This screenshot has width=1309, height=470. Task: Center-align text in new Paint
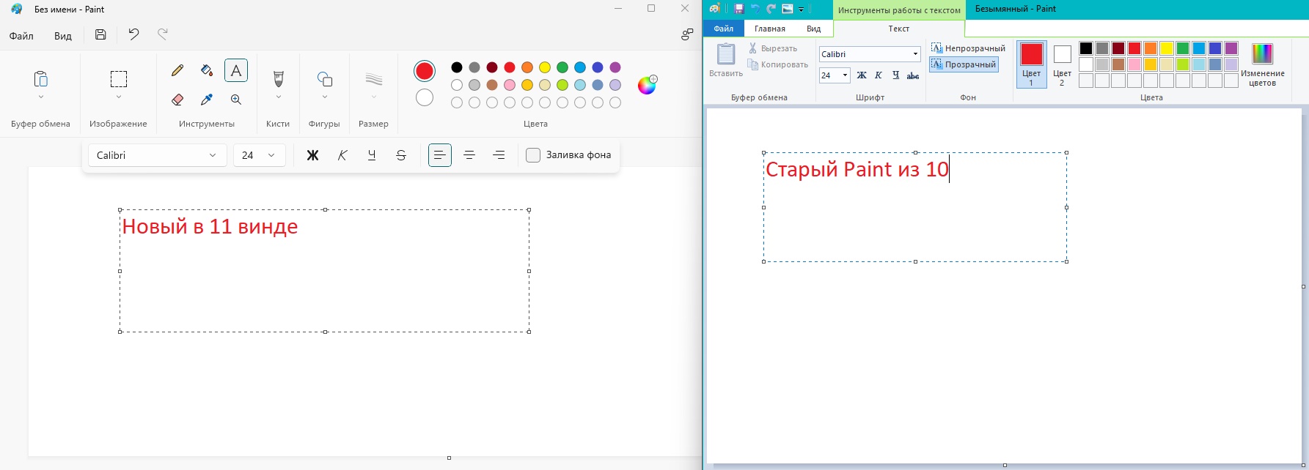469,155
